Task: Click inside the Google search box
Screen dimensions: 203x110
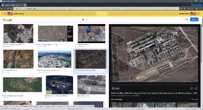Action: pyautogui.click(x=49, y=20)
